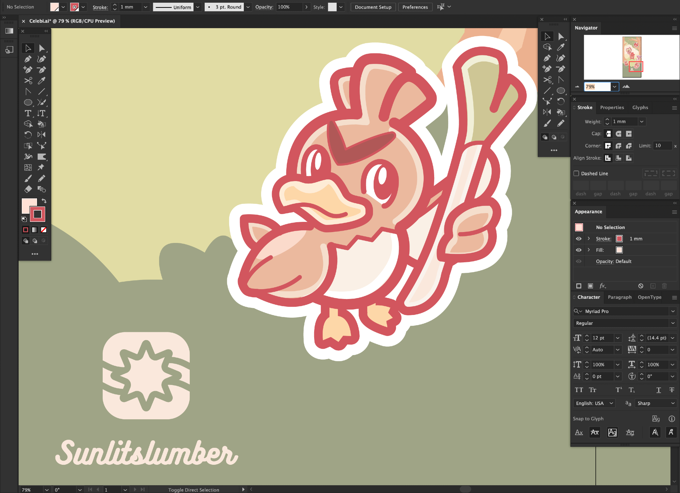
Task: Open the Paragraph tab
Action: (619, 297)
